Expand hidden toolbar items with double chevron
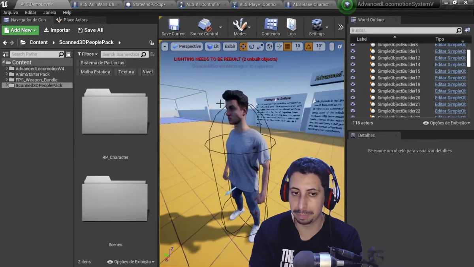The image size is (474, 267). [x=341, y=27]
